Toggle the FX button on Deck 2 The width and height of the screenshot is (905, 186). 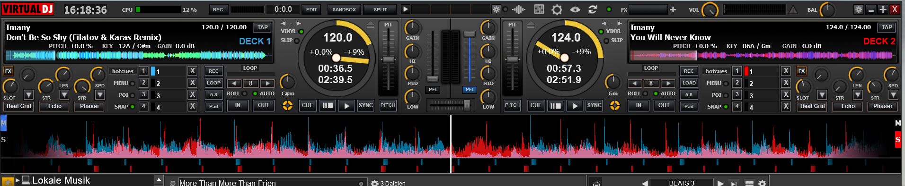click(x=801, y=71)
